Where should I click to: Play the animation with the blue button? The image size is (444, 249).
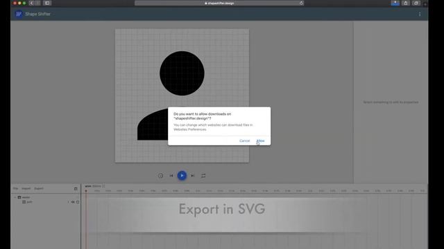tap(182, 176)
